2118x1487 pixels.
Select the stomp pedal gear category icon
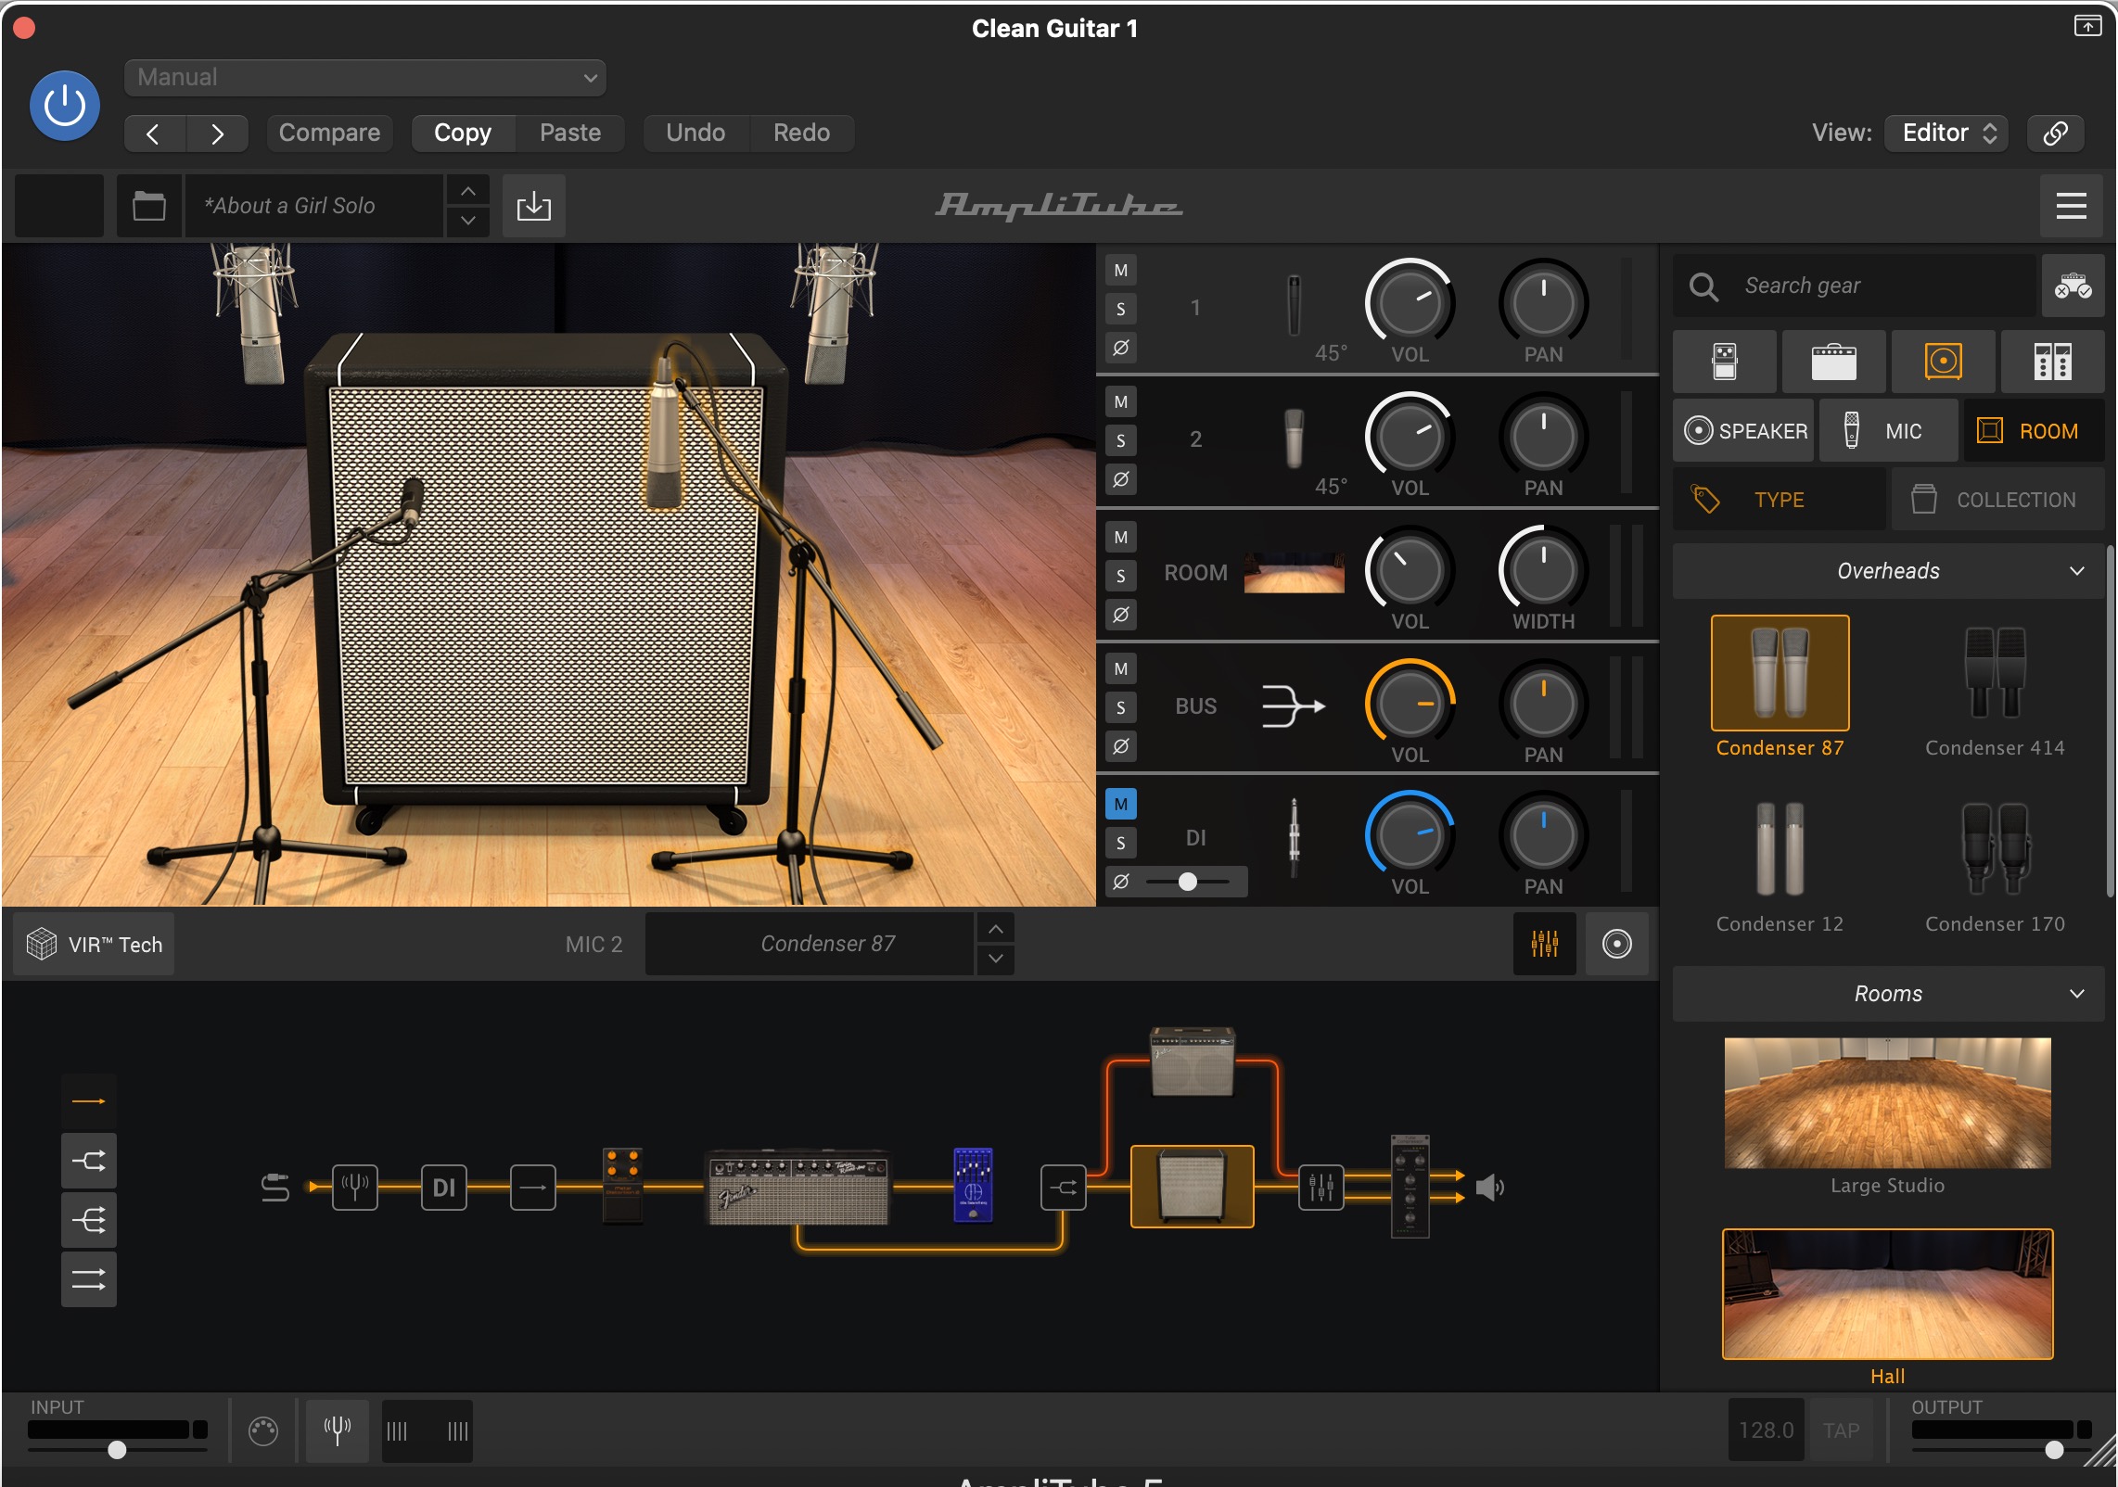tap(1724, 362)
